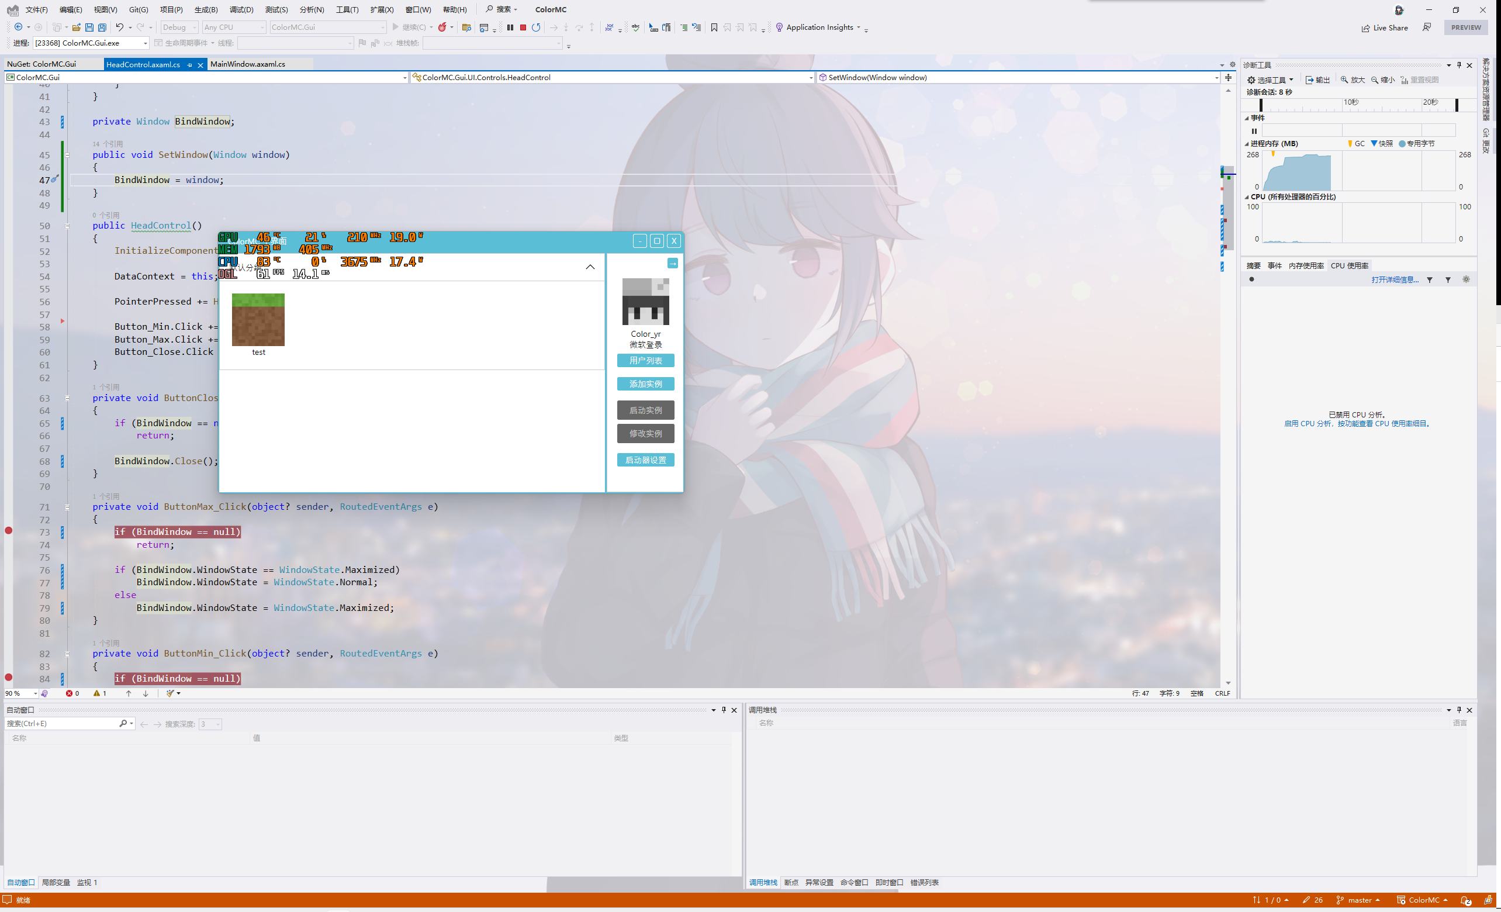Collapse the group chevron in ColorMC window
Image resolution: width=1501 pixels, height=912 pixels.
coord(590,267)
